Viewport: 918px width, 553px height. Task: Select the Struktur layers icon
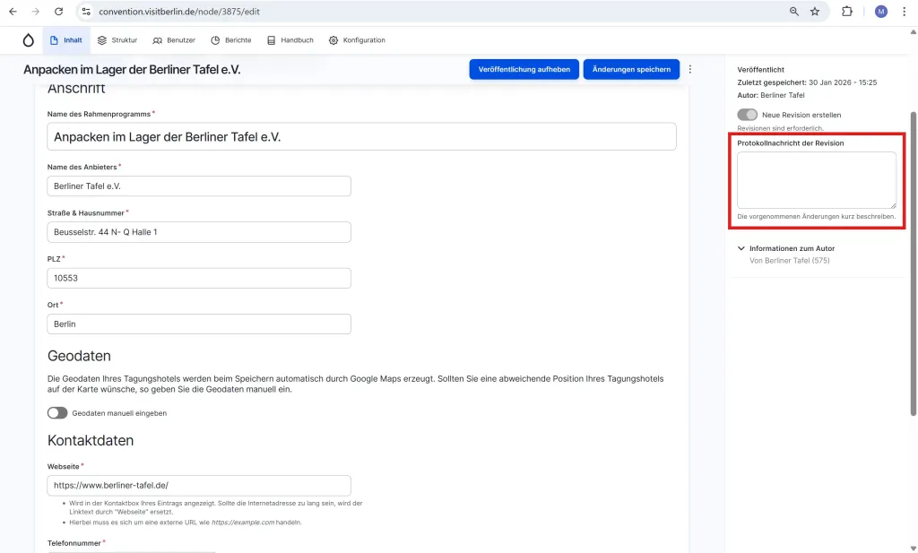(x=103, y=39)
